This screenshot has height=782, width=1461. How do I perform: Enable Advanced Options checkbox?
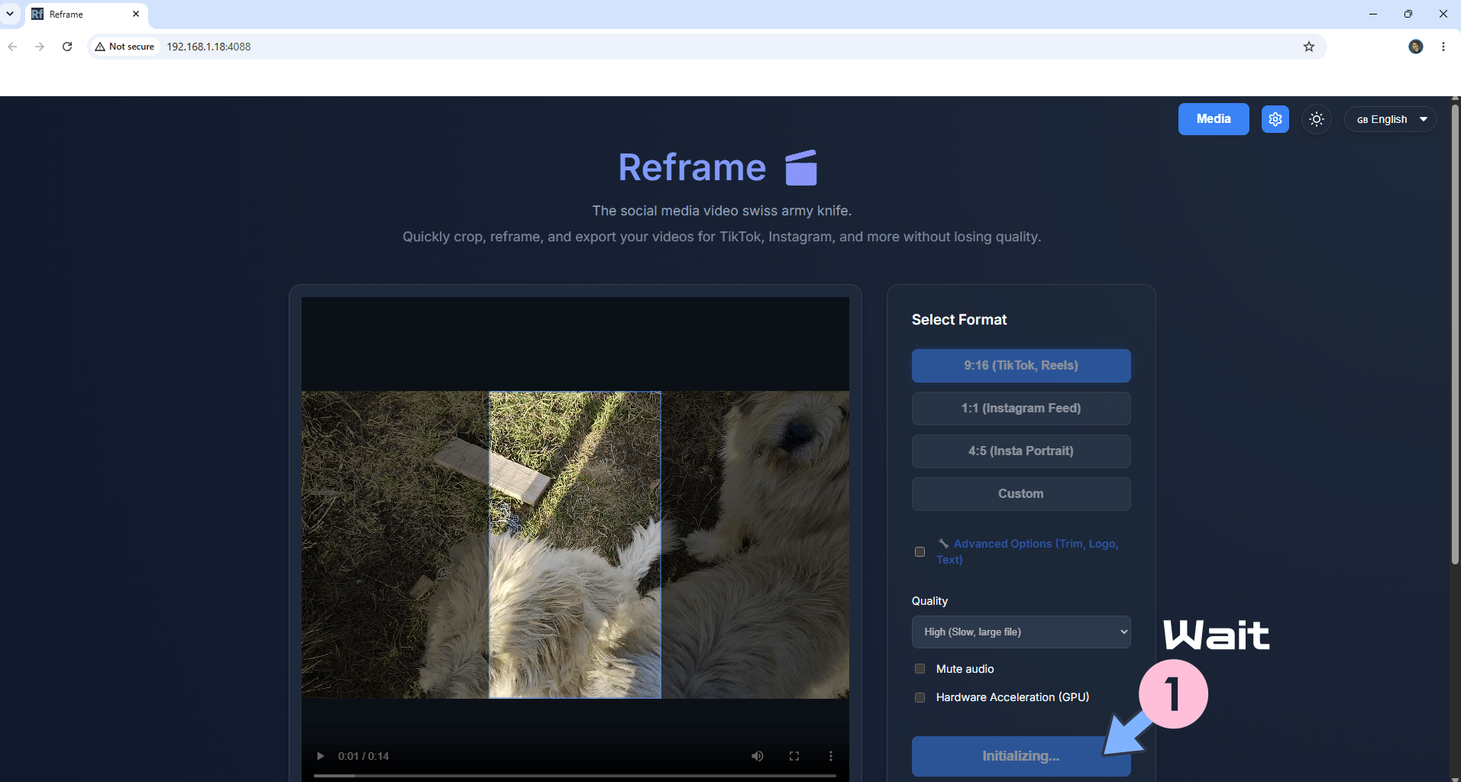click(920, 551)
